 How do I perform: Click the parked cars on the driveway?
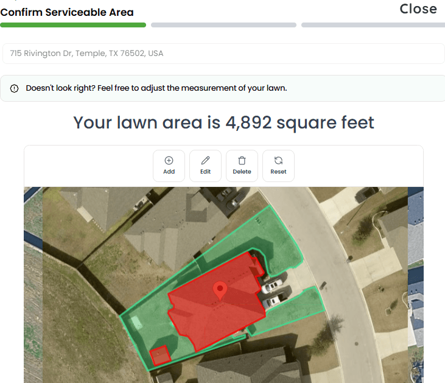pyautogui.click(x=272, y=291)
